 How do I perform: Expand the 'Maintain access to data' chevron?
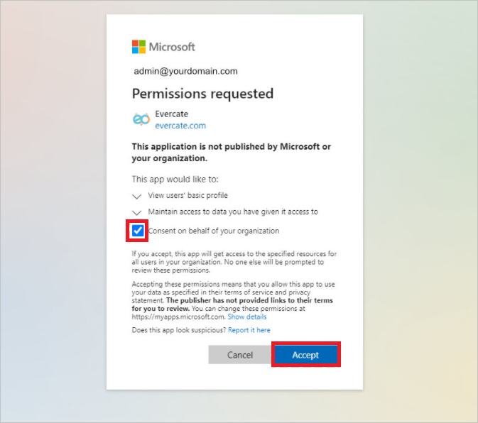(x=136, y=212)
